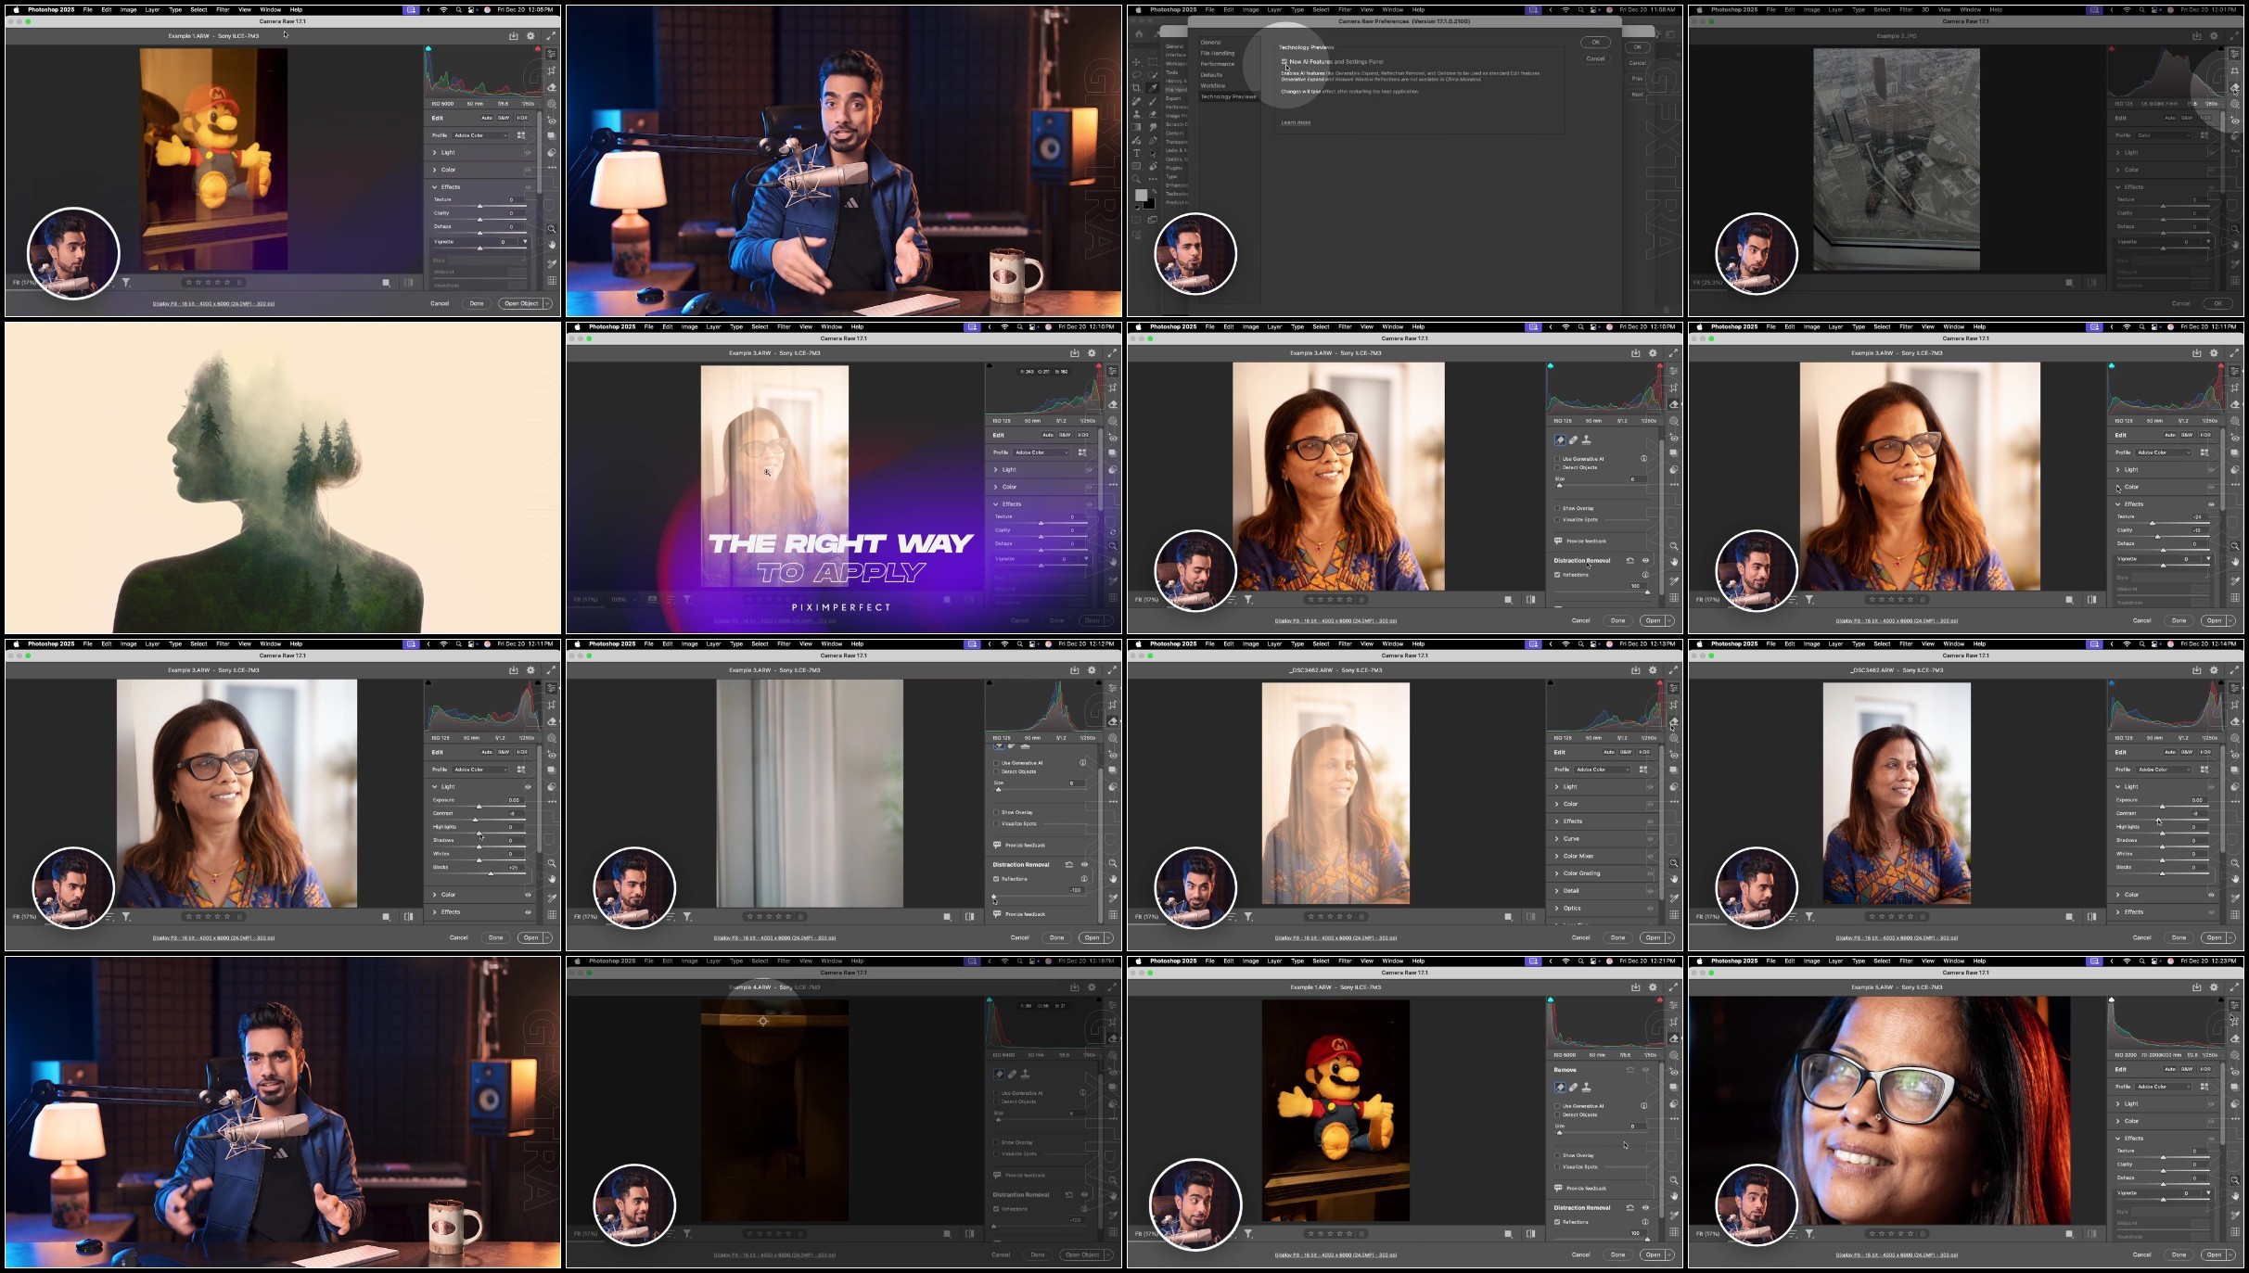Toggle the Curve section eye in 12:13PM frame
Image resolution: width=2249 pixels, height=1273 pixels.
tap(1650, 839)
